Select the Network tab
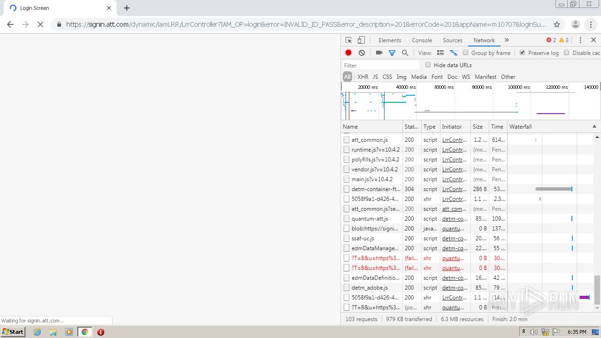This screenshot has width=601, height=338. 484,40
